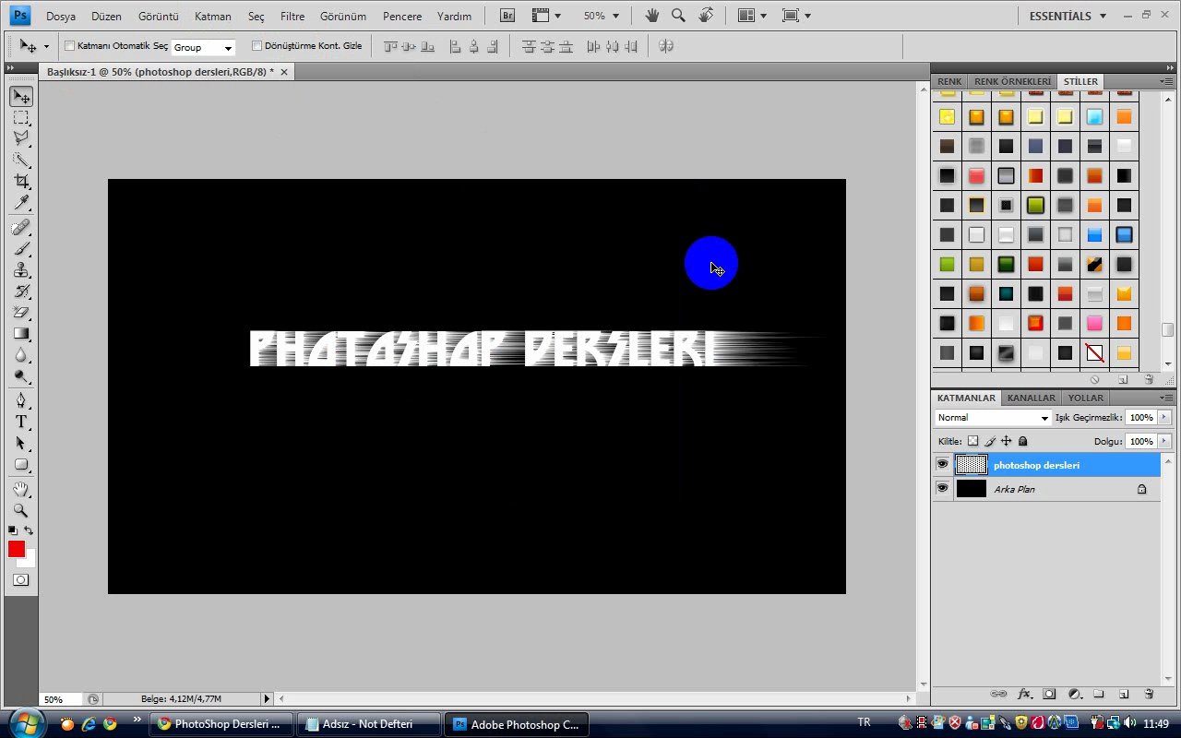Viewport: 1181px width, 738px height.
Task: Toggle Quick Mask mode
Action: pos(20,580)
